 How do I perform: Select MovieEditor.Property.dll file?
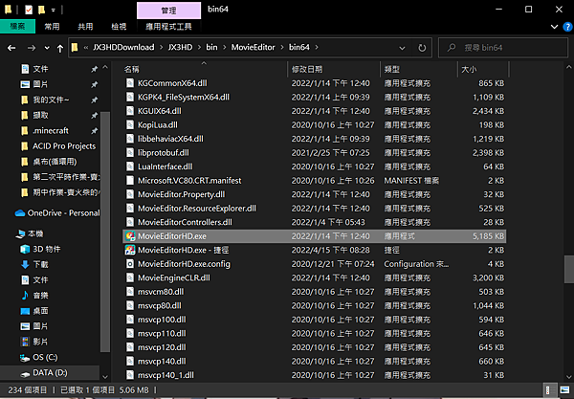[x=181, y=194]
